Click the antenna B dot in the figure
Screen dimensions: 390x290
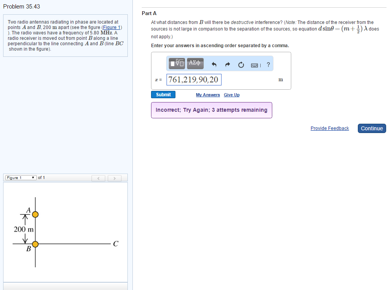(35, 244)
